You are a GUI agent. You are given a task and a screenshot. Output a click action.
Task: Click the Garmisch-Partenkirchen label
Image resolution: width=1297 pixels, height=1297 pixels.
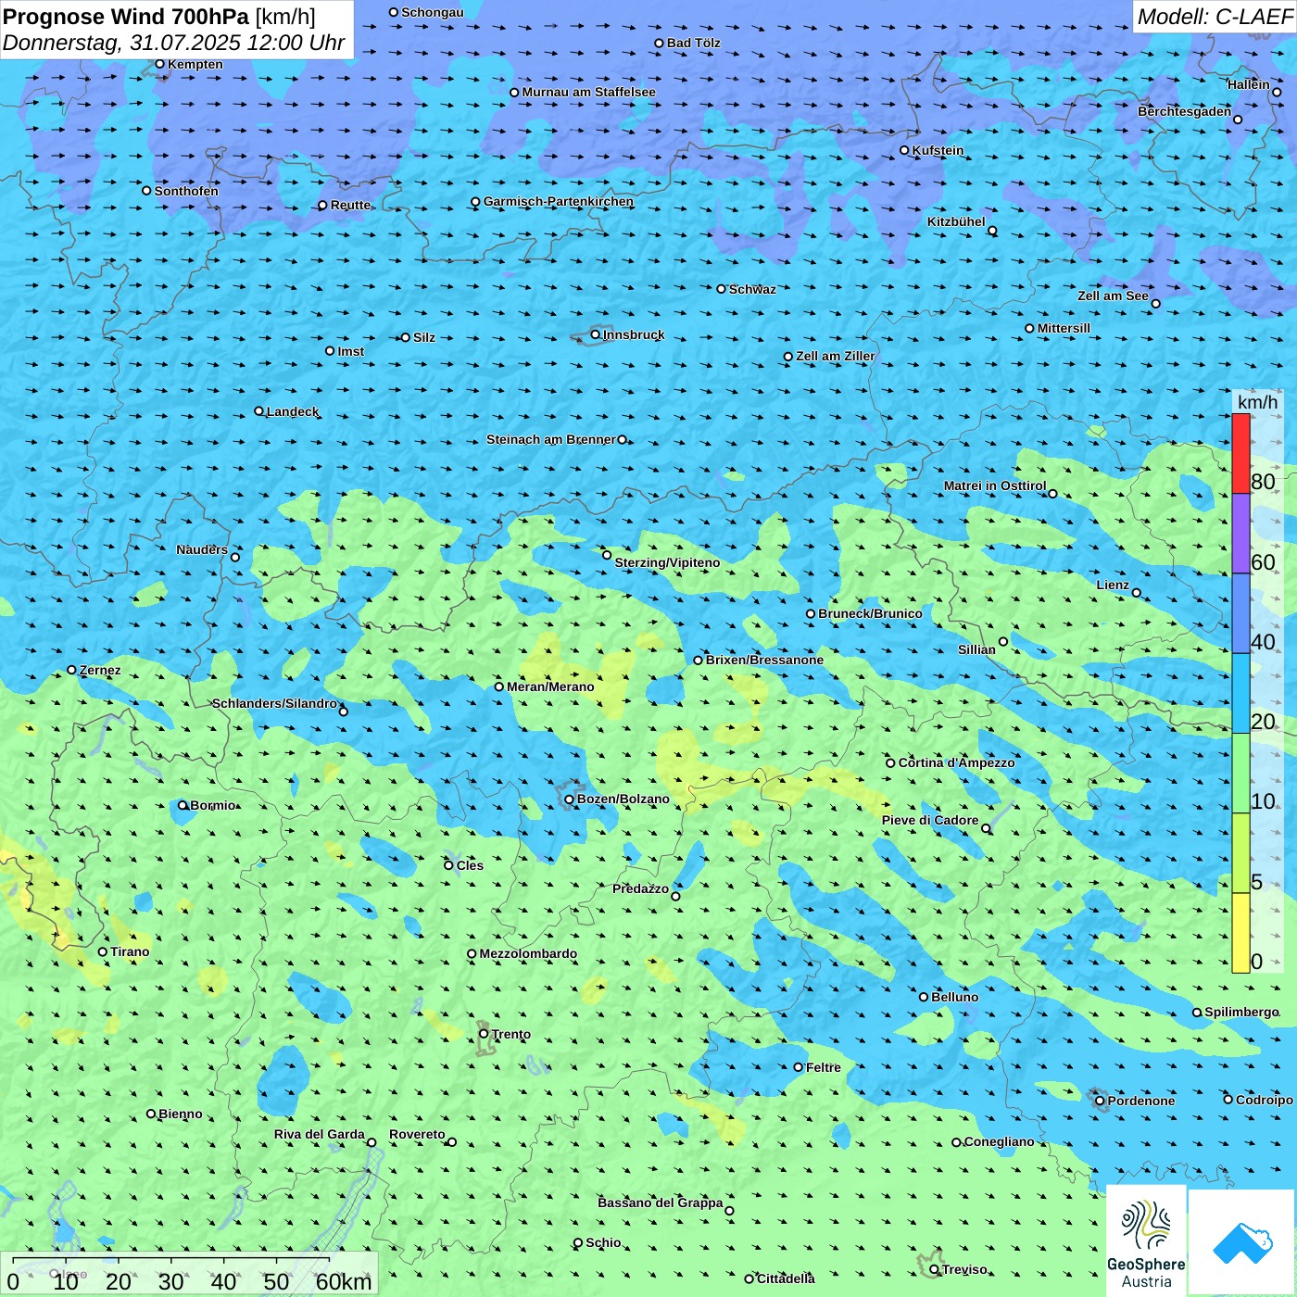coord(559,201)
